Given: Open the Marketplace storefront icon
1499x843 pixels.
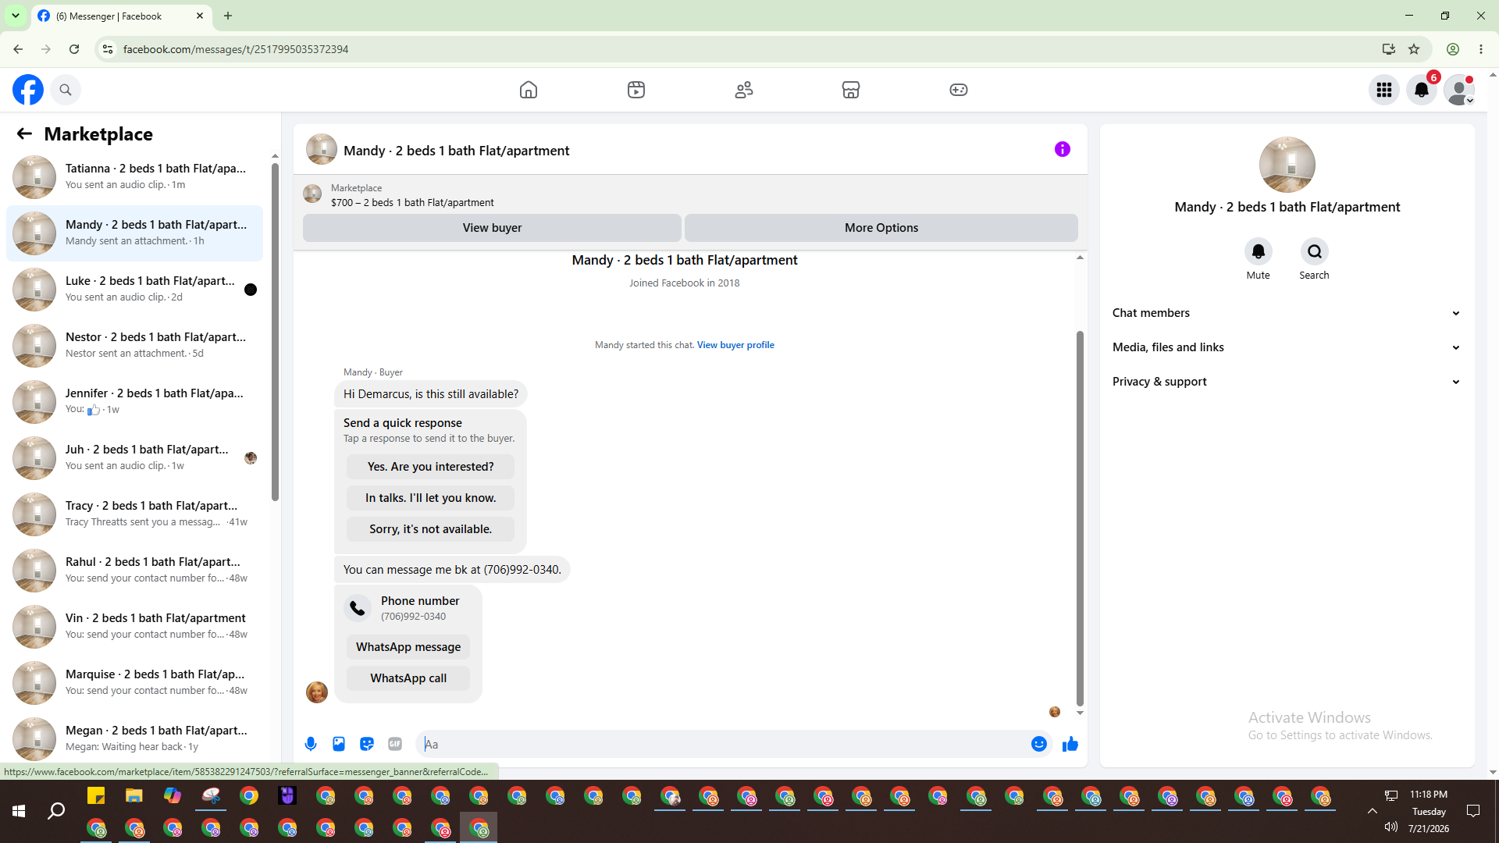Looking at the screenshot, I should click(x=851, y=90).
